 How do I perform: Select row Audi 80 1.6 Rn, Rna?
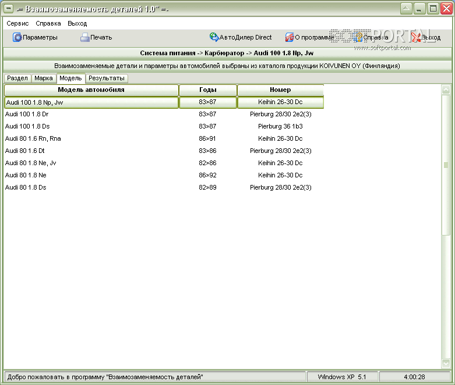[x=164, y=138]
